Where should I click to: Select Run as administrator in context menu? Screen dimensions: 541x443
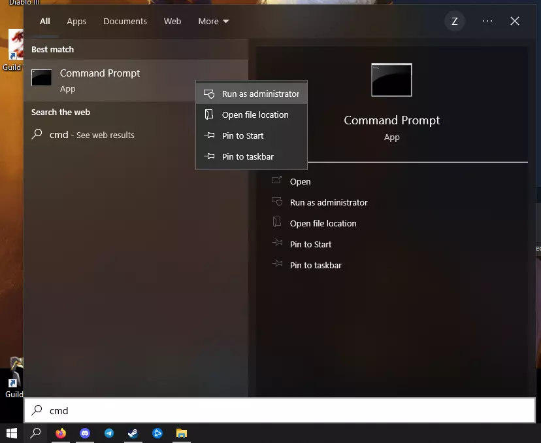[x=251, y=94]
